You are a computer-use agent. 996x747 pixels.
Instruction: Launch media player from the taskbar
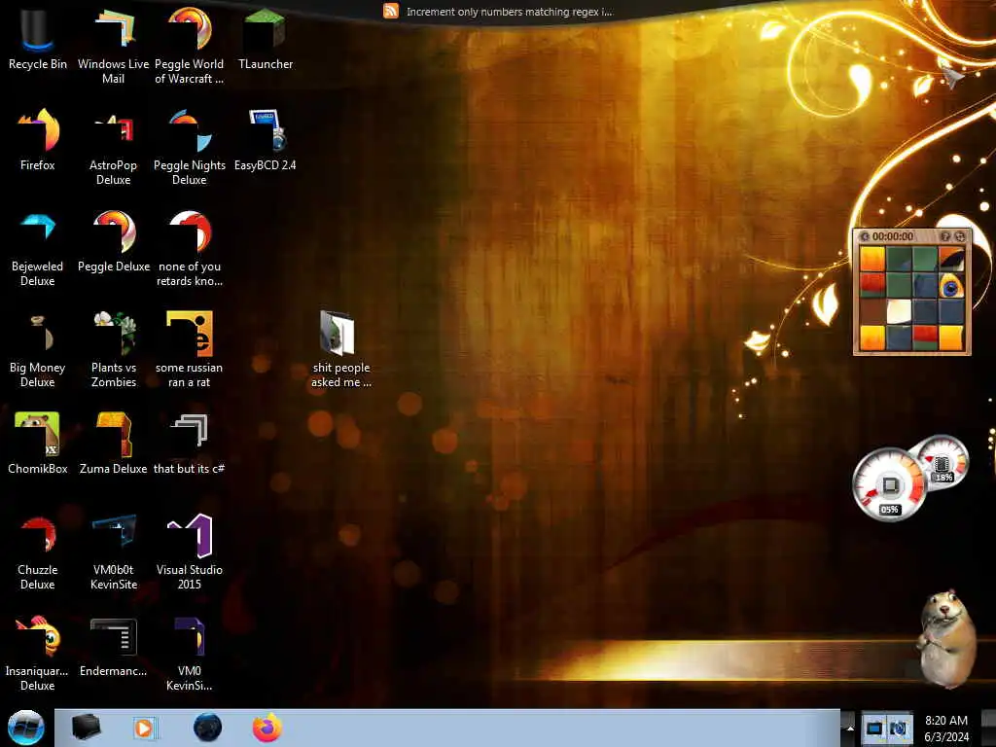click(x=144, y=728)
